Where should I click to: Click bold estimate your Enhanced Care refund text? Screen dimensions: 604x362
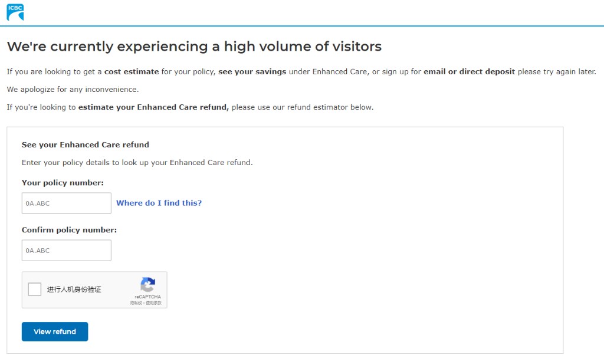pos(154,107)
